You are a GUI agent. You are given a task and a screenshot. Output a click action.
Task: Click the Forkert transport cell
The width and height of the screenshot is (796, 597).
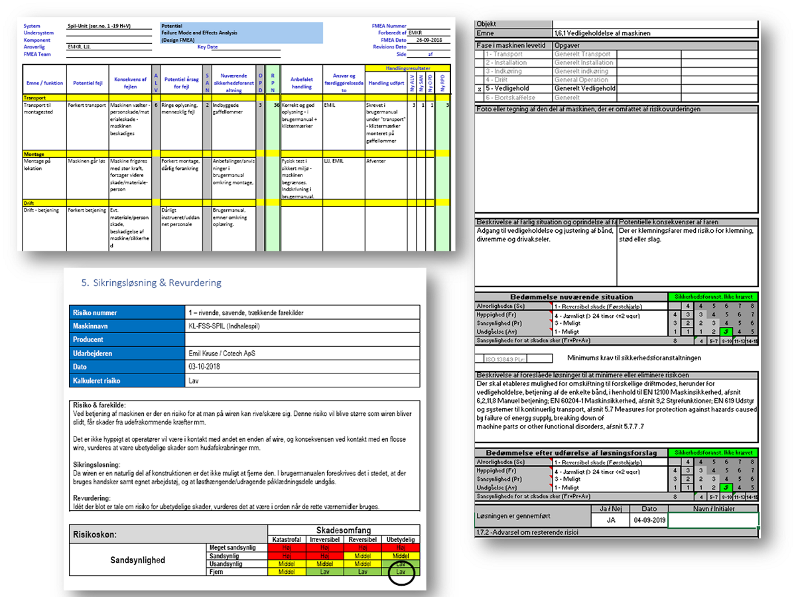coord(87,125)
